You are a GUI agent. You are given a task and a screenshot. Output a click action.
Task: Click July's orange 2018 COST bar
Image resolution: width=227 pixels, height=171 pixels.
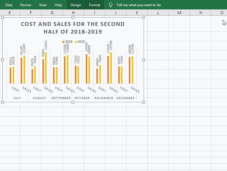tap(10, 75)
